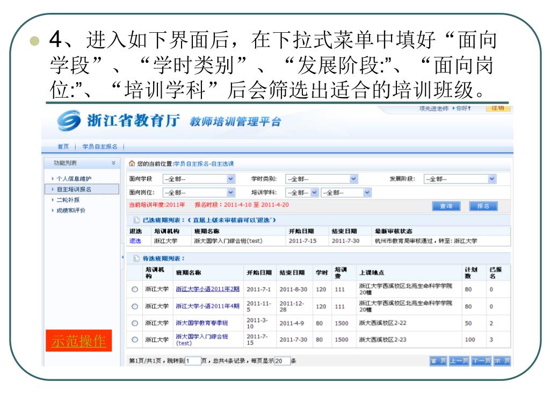Go to the first page button
The width and height of the screenshot is (550, 412).
(x=438, y=361)
